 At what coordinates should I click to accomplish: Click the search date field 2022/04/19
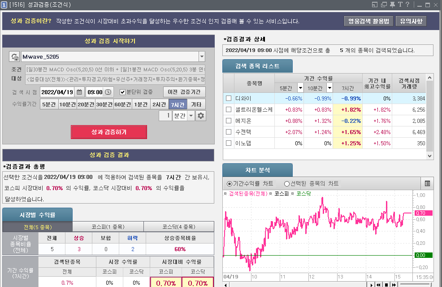click(57, 92)
